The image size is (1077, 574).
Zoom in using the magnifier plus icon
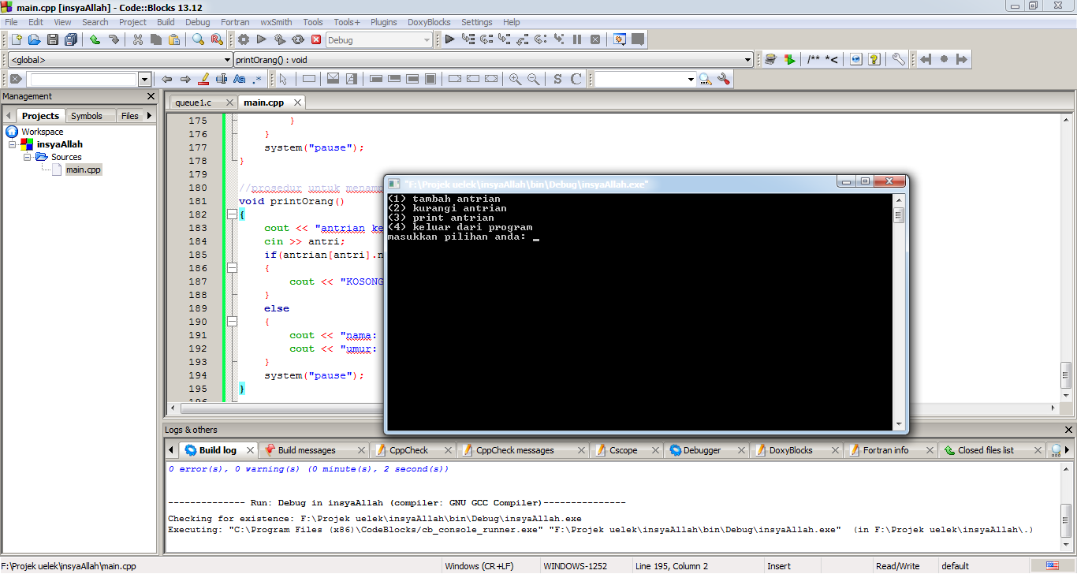pos(516,79)
